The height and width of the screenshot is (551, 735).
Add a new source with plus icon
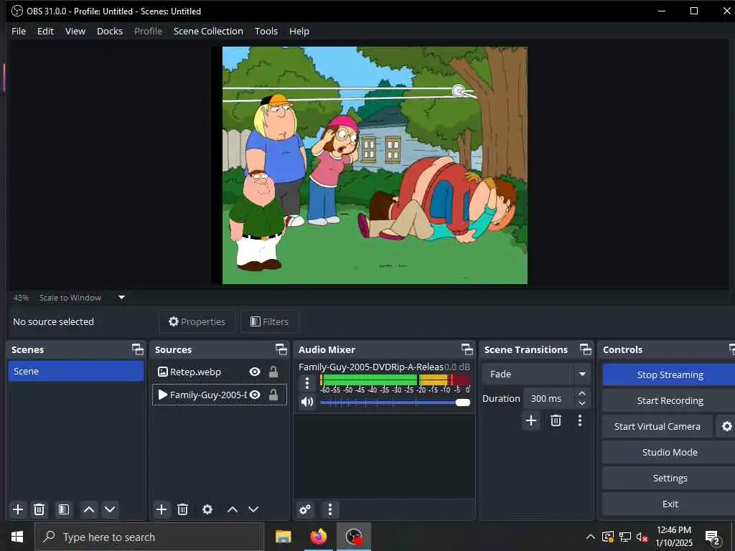click(161, 509)
